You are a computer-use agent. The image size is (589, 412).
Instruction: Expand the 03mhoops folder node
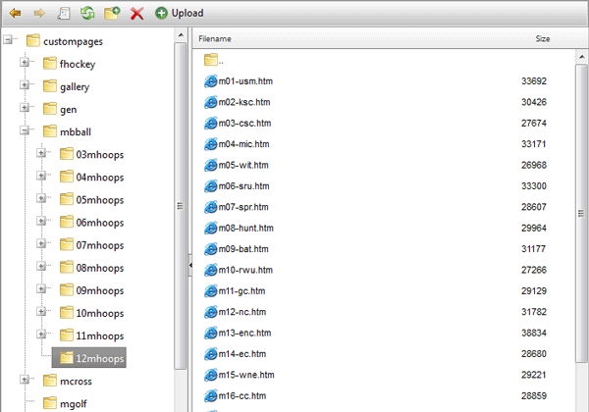[x=41, y=153]
